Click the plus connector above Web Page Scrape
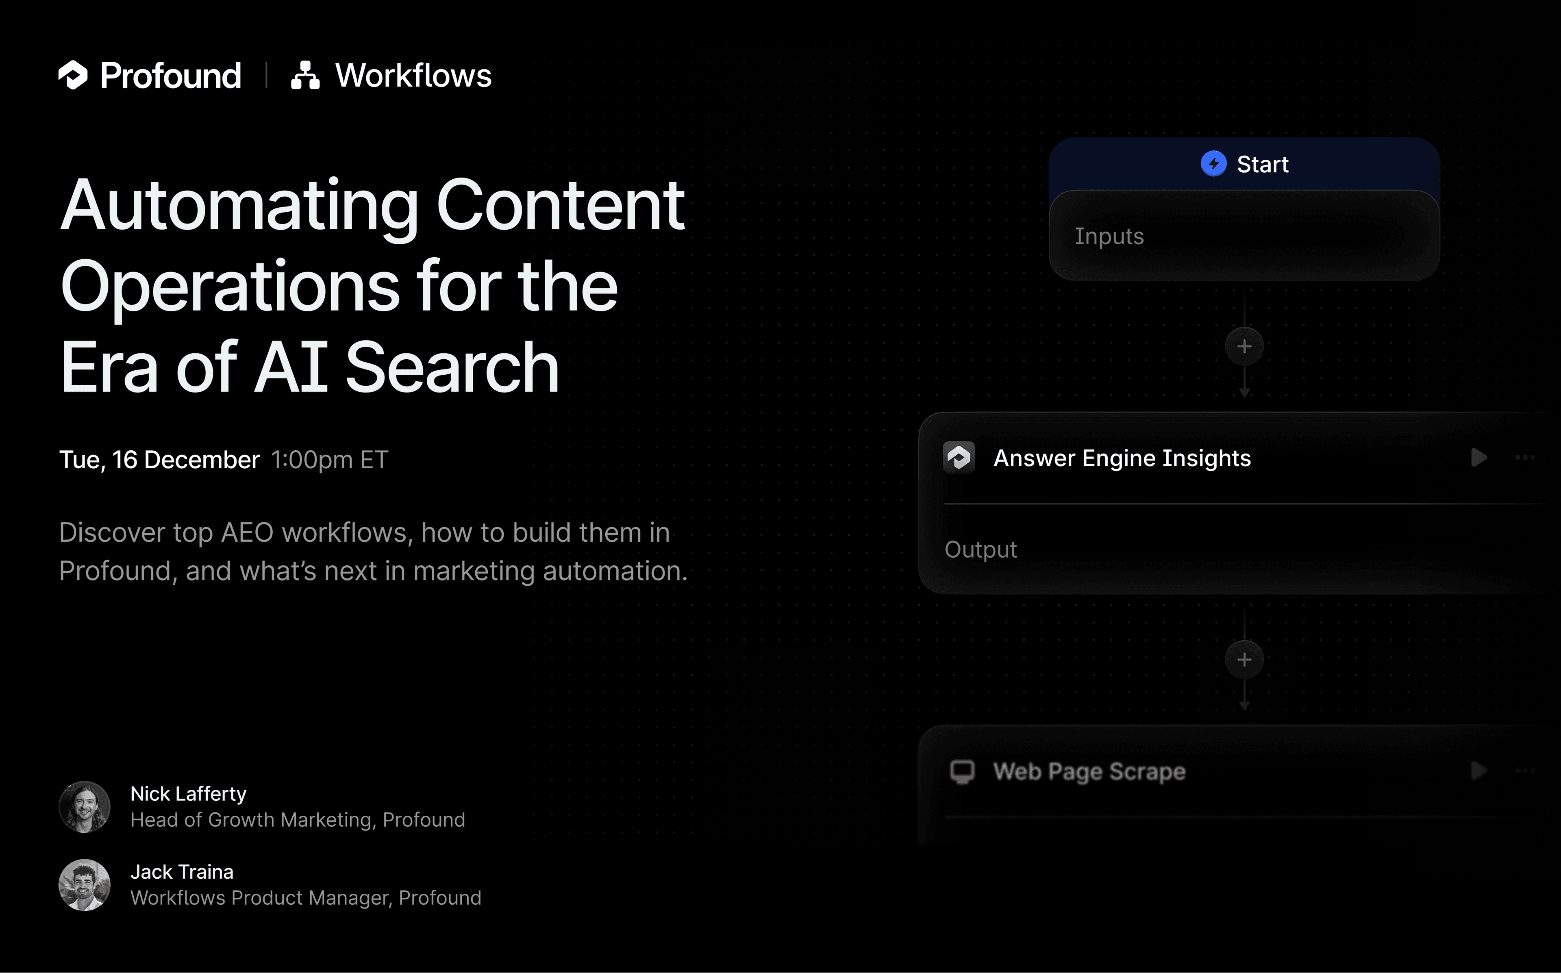 point(1244,659)
